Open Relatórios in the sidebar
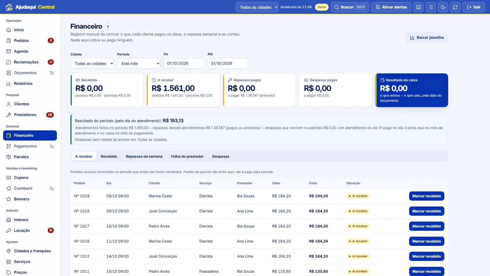 (x=30, y=83)
